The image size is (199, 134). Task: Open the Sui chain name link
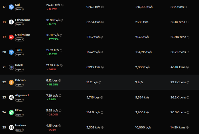coord(17,5)
